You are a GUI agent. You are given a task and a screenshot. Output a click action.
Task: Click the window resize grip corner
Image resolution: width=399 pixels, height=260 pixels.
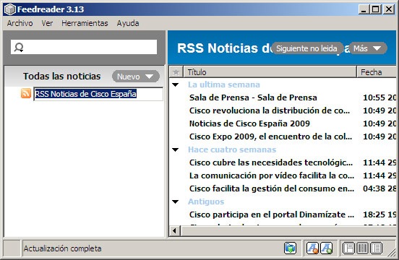point(392,252)
